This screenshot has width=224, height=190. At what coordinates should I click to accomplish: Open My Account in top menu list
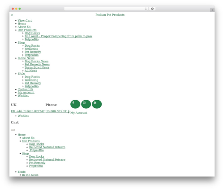click(26, 93)
